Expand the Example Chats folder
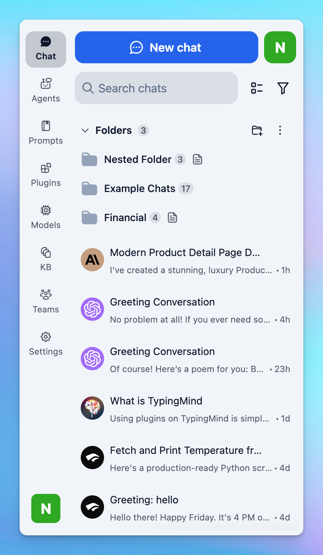This screenshot has height=555, width=323. pos(139,188)
